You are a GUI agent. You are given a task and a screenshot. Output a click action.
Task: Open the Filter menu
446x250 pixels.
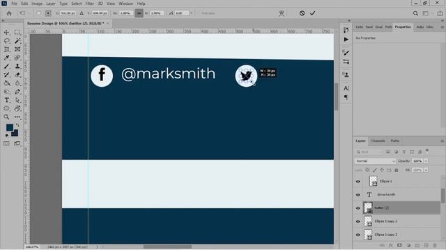90,3
